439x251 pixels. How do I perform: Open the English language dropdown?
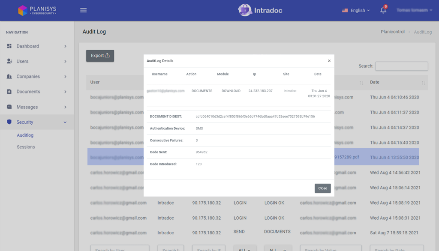coord(356,10)
